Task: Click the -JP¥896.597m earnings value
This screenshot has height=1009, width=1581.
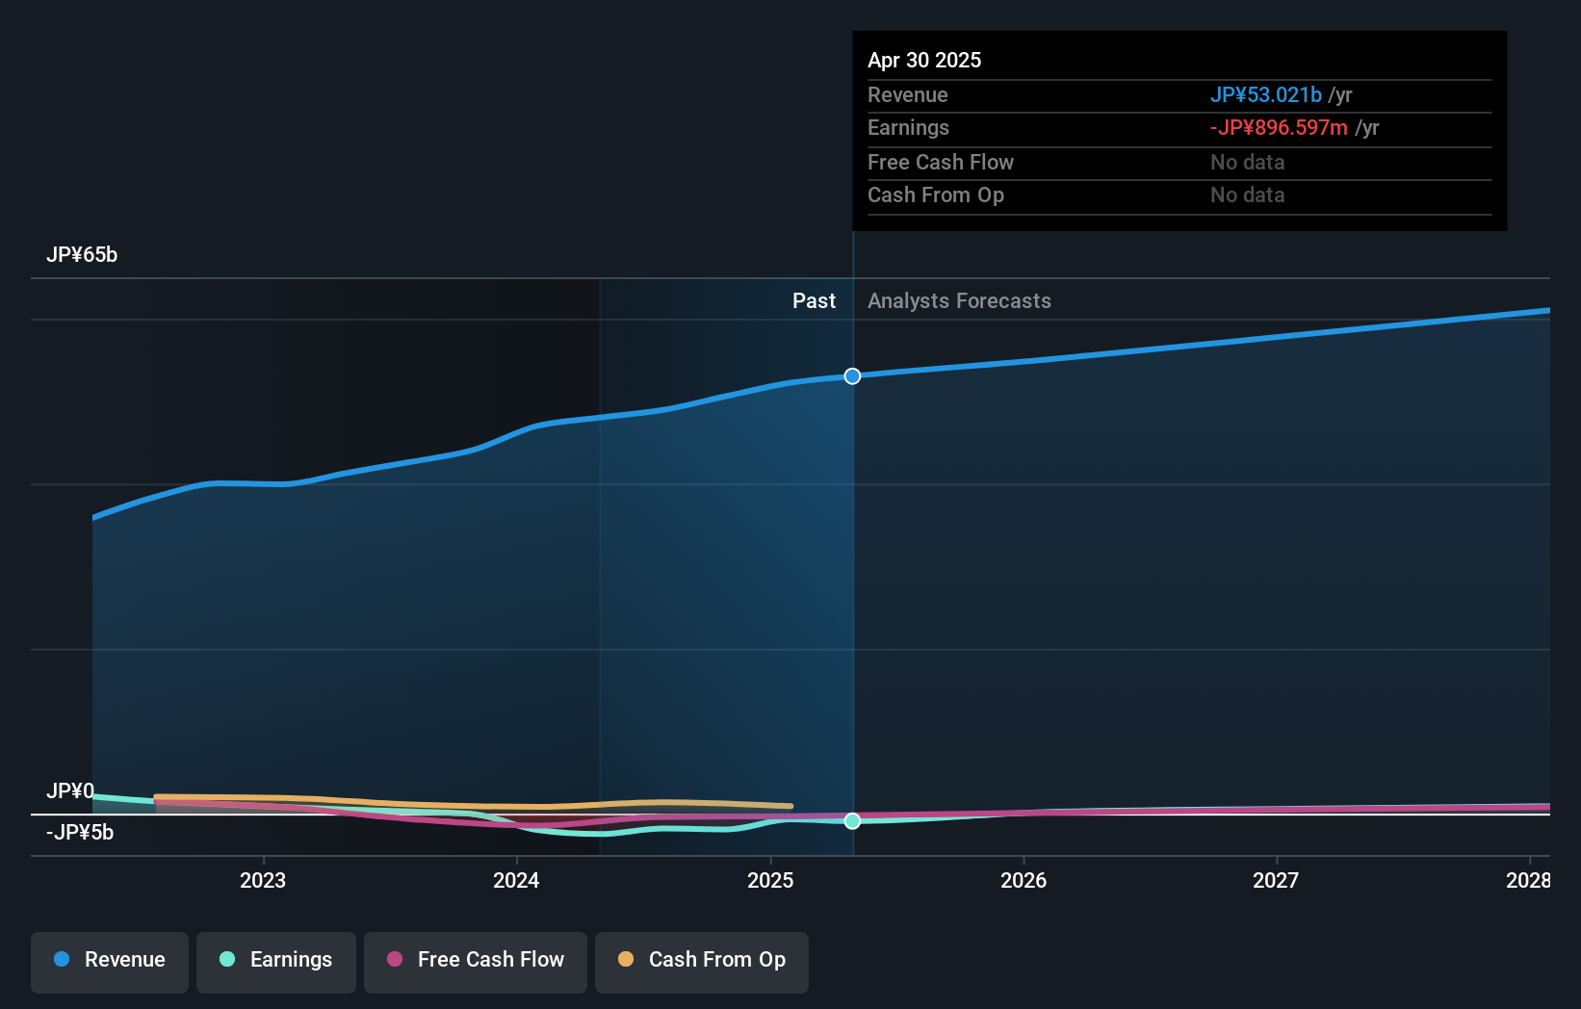Action: click(x=1279, y=128)
